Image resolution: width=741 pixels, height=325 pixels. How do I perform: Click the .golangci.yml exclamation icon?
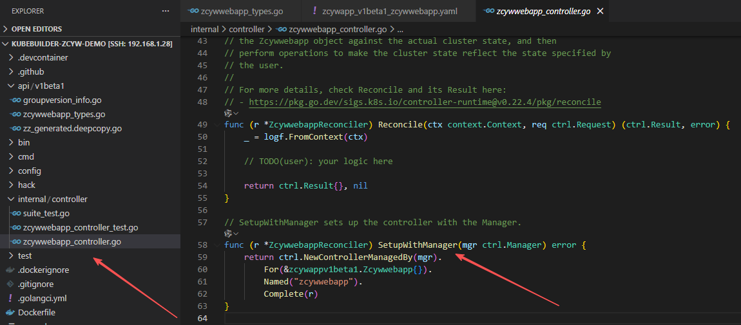coord(10,298)
